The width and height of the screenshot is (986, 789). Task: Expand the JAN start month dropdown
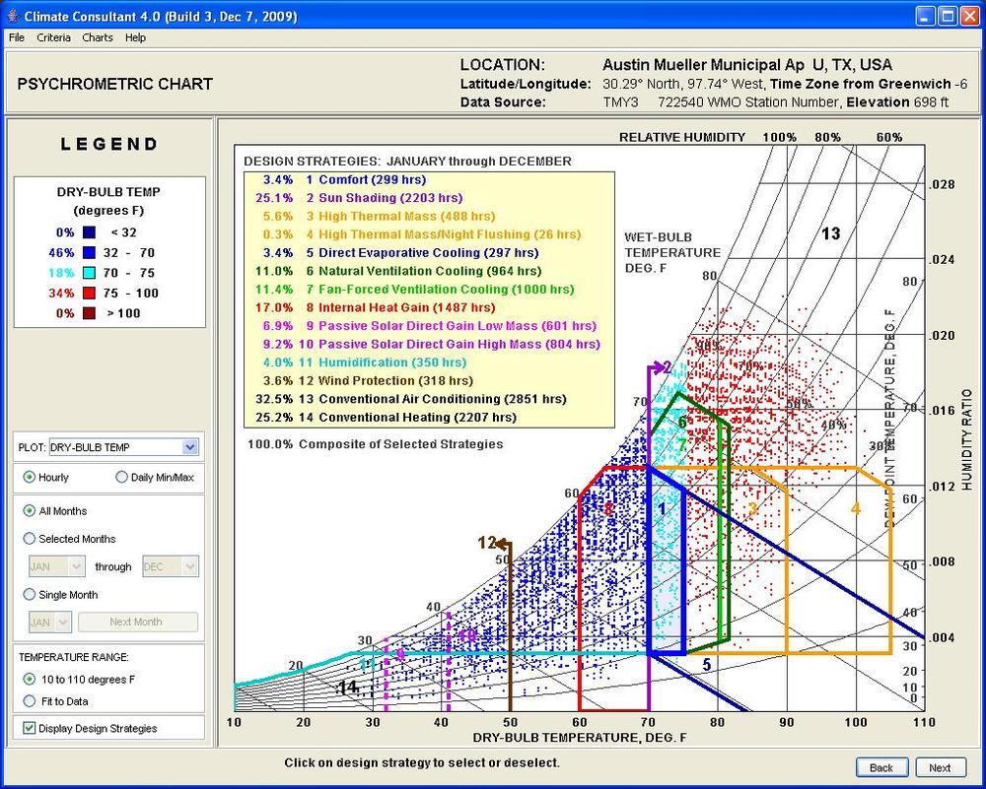(x=75, y=566)
